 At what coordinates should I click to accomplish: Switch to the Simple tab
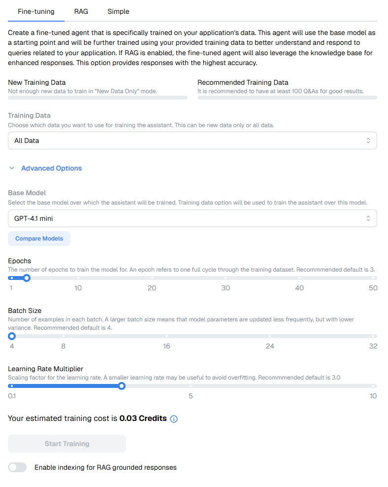point(118,11)
